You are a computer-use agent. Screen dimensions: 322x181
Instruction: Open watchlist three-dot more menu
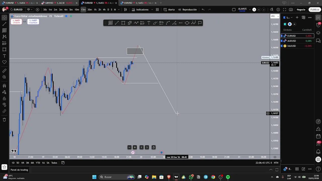[310, 17]
